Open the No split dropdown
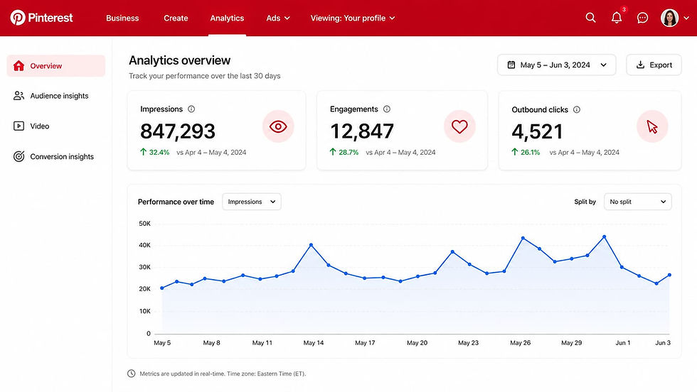This screenshot has width=697, height=392. click(637, 202)
